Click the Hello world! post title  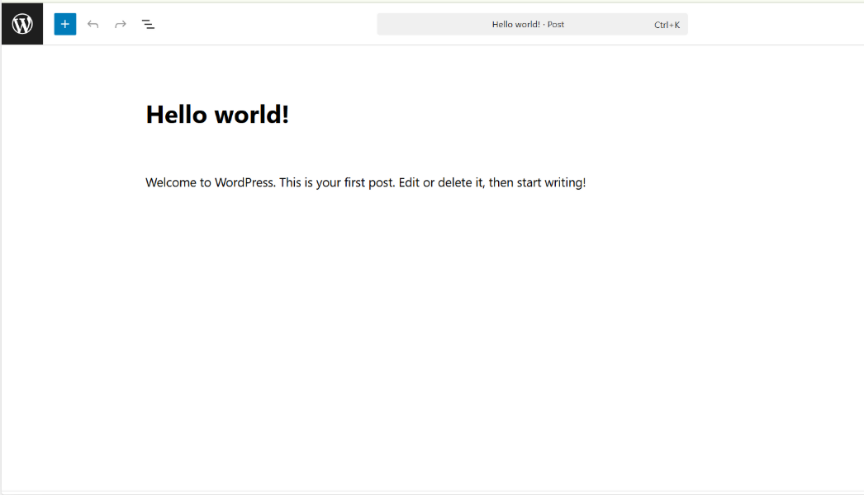pos(217,115)
